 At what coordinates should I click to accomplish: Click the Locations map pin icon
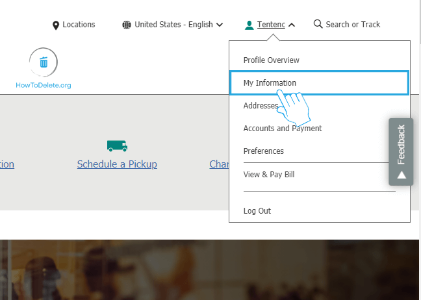coord(56,25)
